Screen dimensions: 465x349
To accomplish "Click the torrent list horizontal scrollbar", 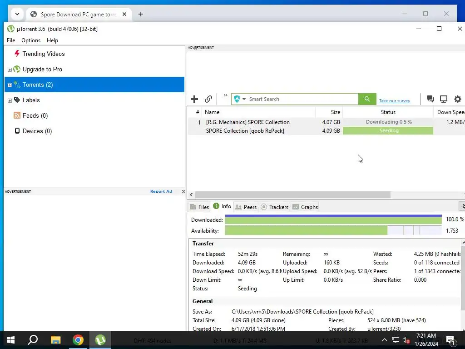I will coord(293,194).
